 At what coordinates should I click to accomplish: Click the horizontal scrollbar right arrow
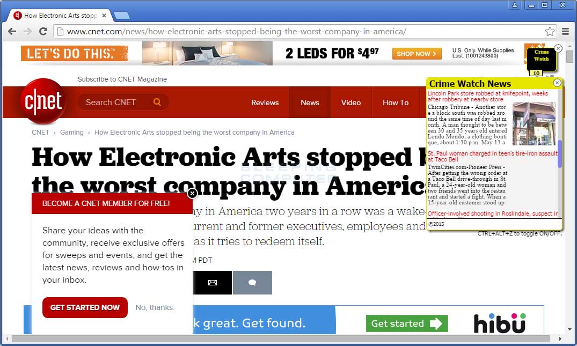[x=560, y=338]
